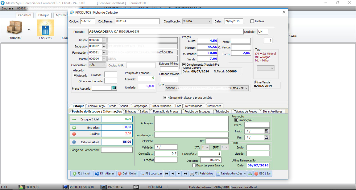Click the hierarchy tree icon beside Tabelas/Funções

point(250,174)
